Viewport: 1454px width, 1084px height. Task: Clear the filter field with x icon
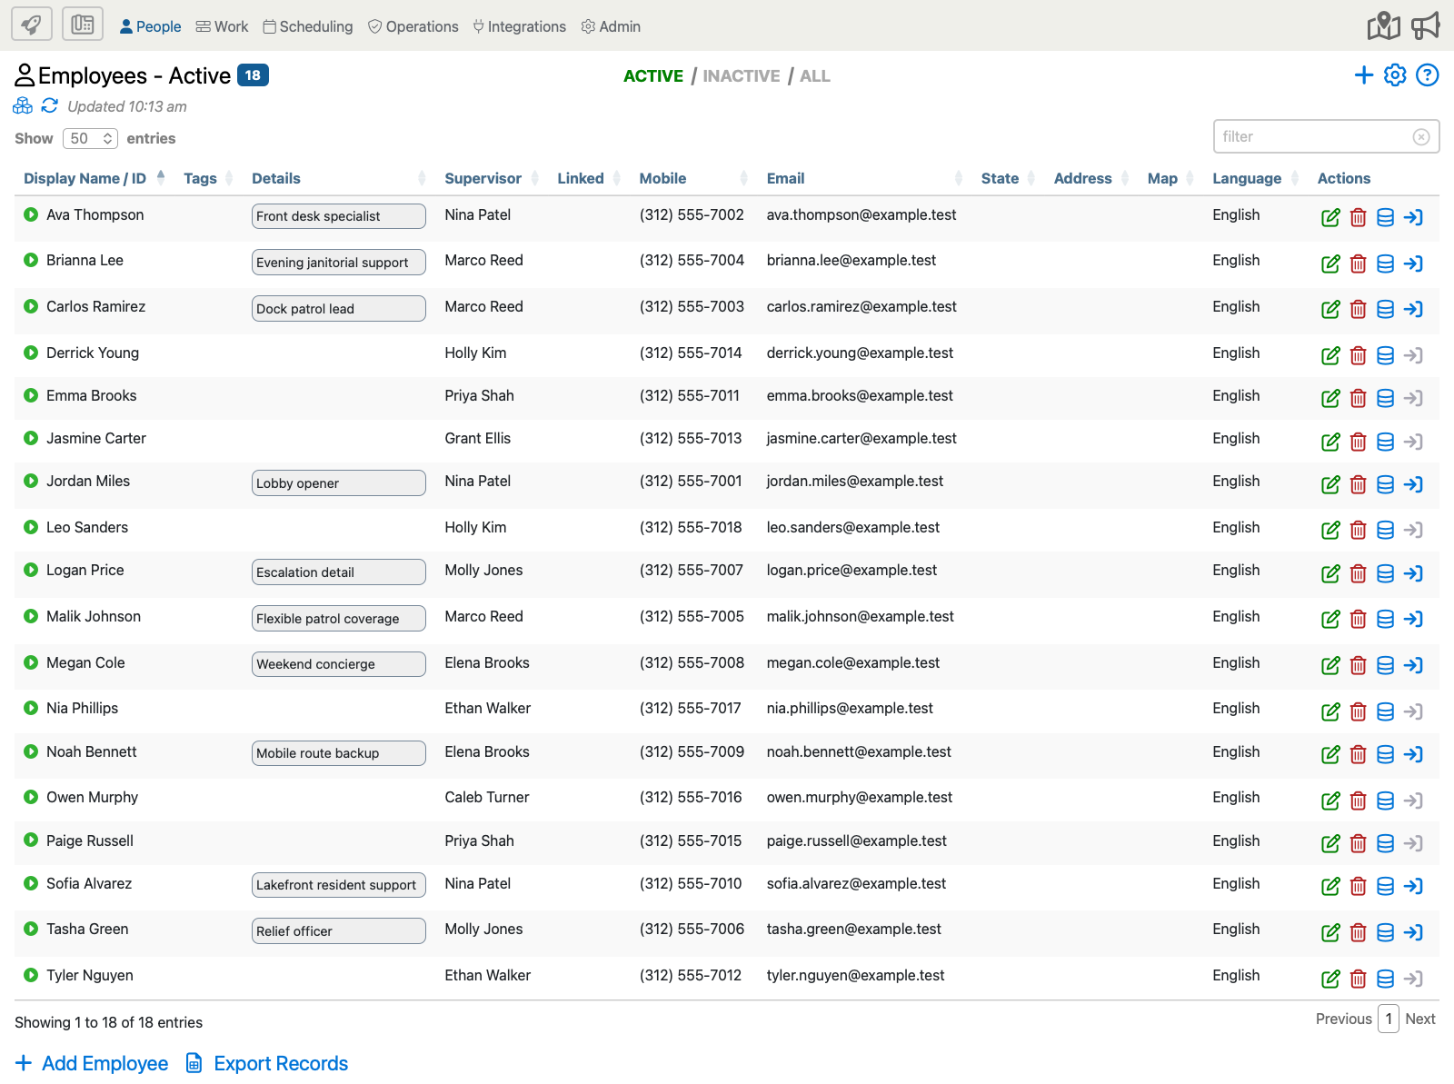click(1421, 136)
